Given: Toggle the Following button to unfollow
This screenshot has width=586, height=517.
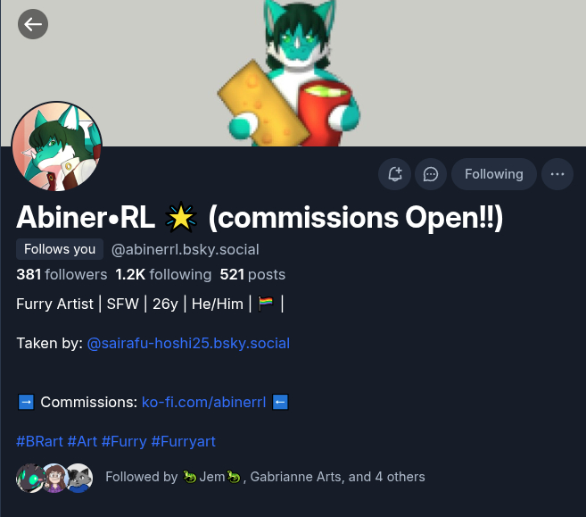Looking at the screenshot, I should (x=494, y=174).
